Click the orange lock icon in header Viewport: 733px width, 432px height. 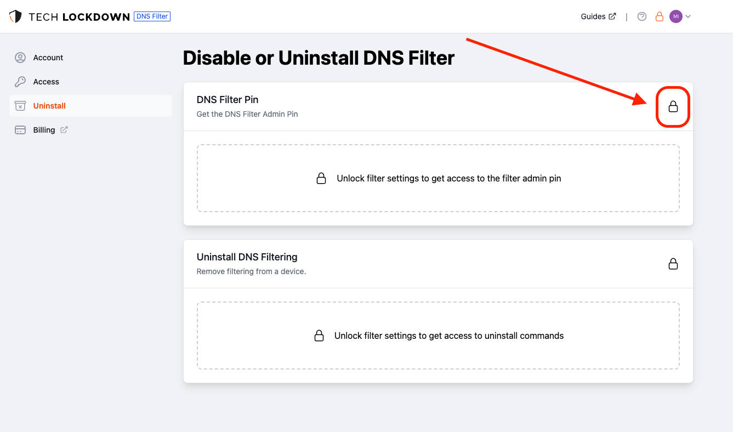[x=660, y=16]
